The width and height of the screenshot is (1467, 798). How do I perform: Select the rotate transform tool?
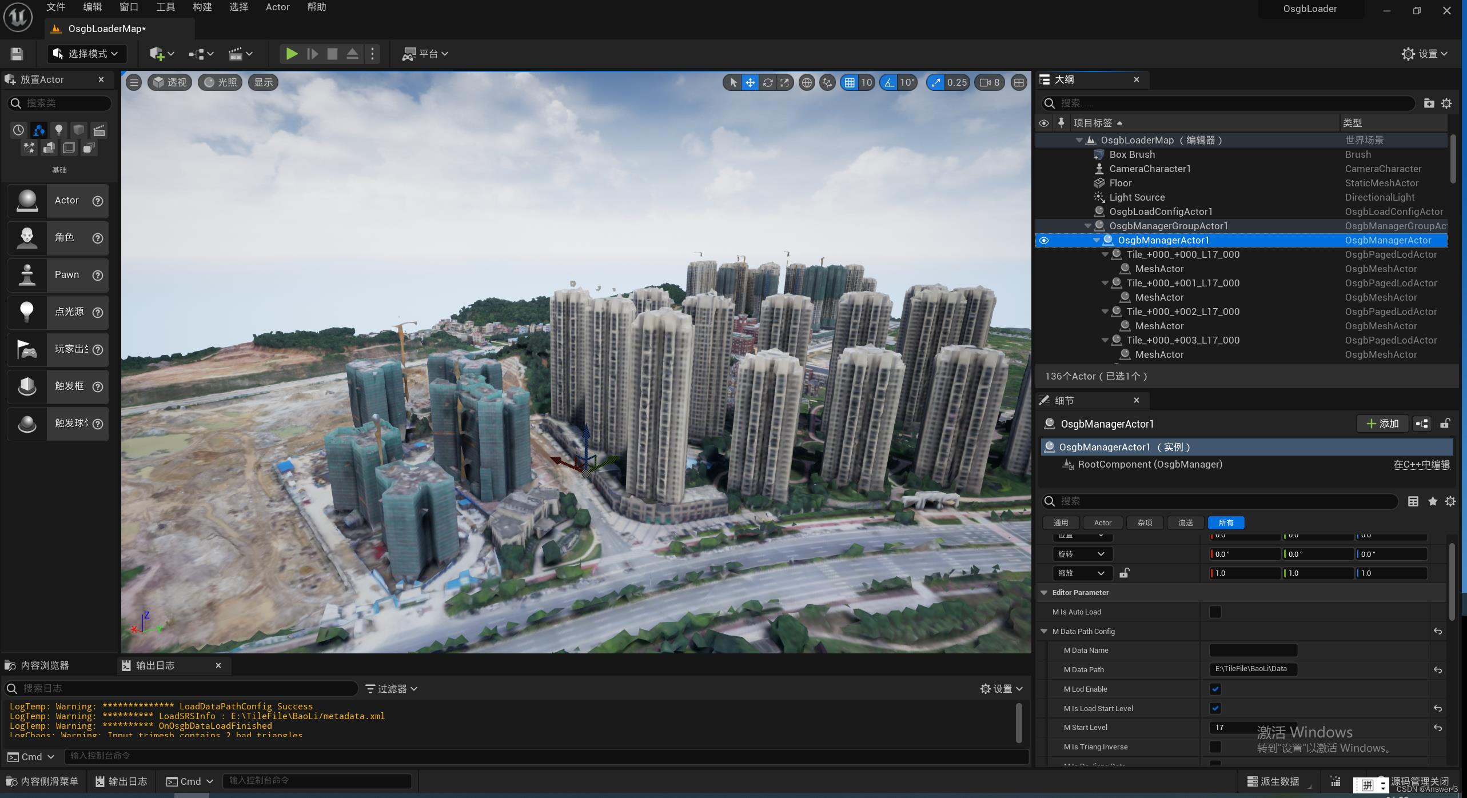[767, 82]
